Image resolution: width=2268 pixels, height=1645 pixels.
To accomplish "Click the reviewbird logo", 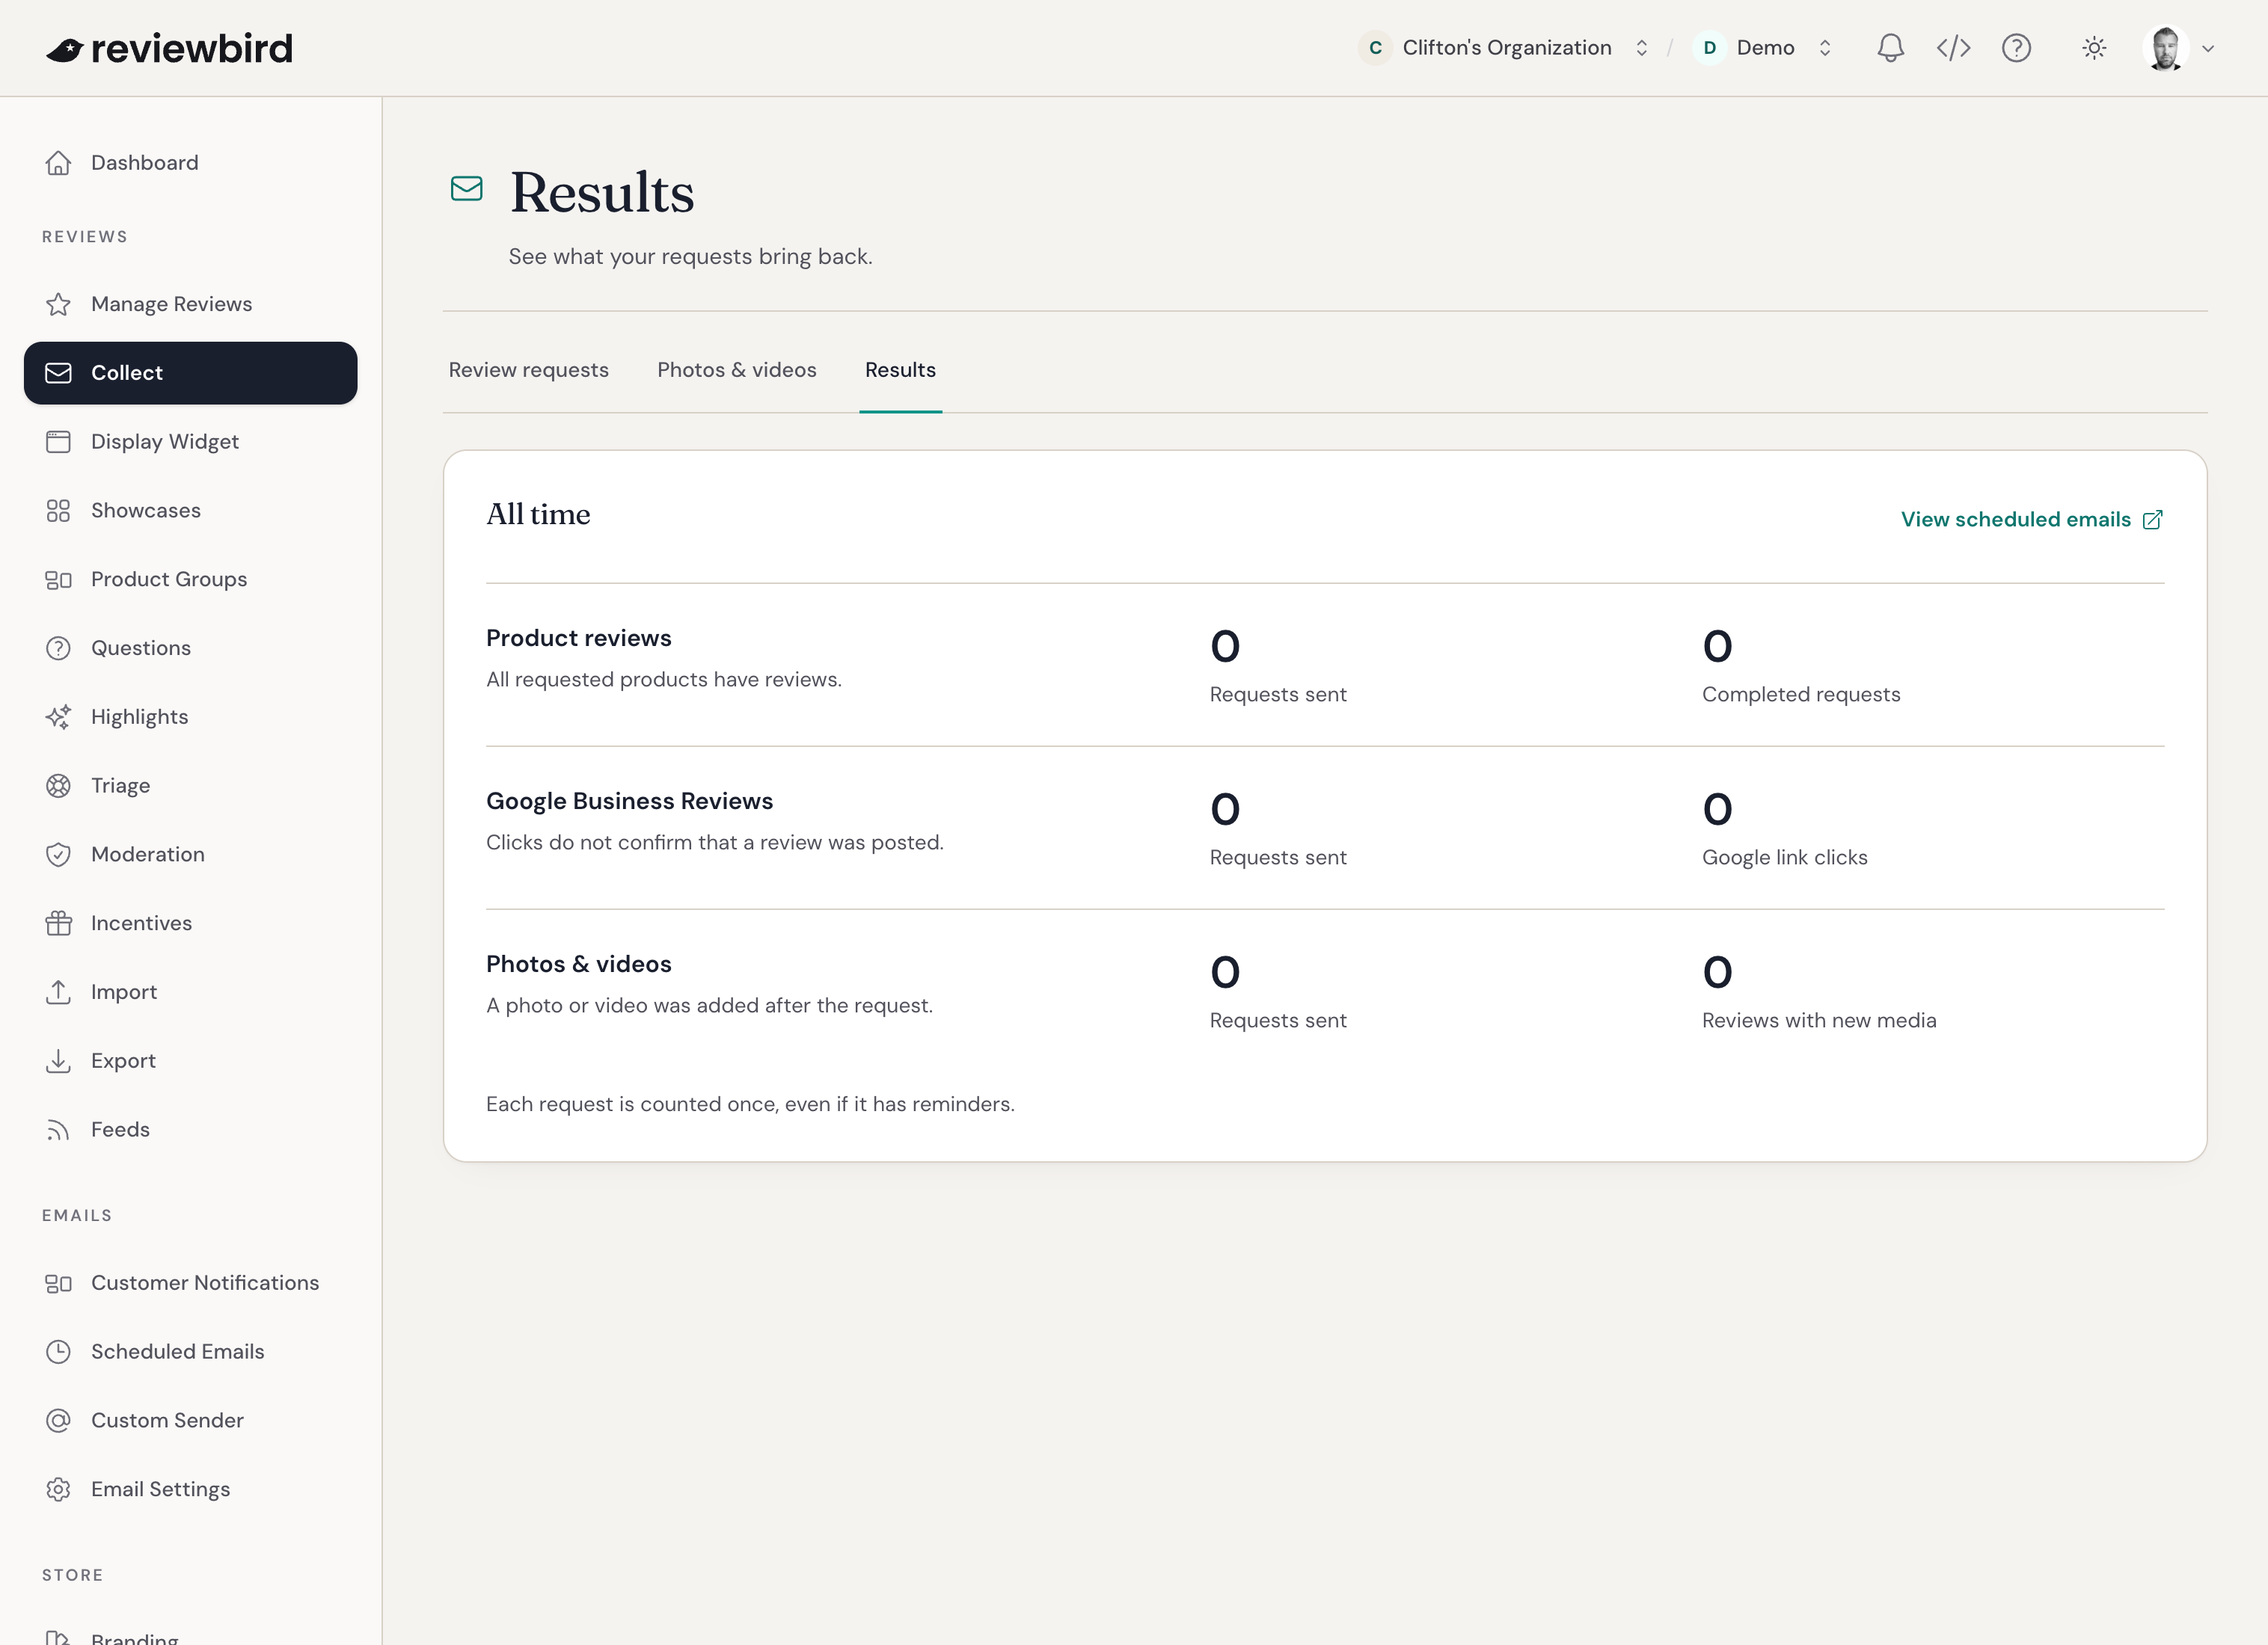I will tap(169, 48).
